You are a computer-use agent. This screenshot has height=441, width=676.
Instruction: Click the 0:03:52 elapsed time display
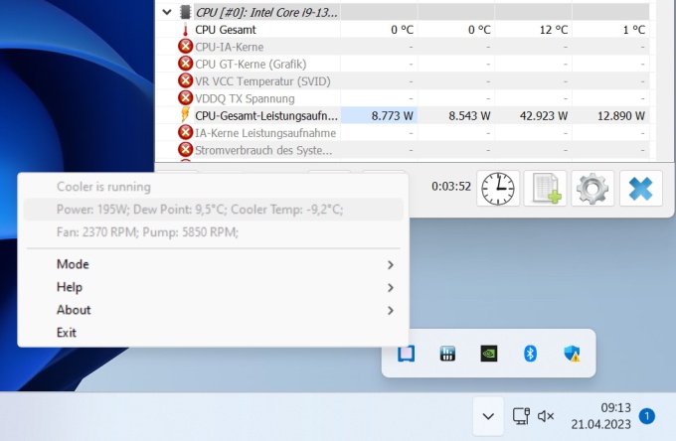[x=451, y=187]
